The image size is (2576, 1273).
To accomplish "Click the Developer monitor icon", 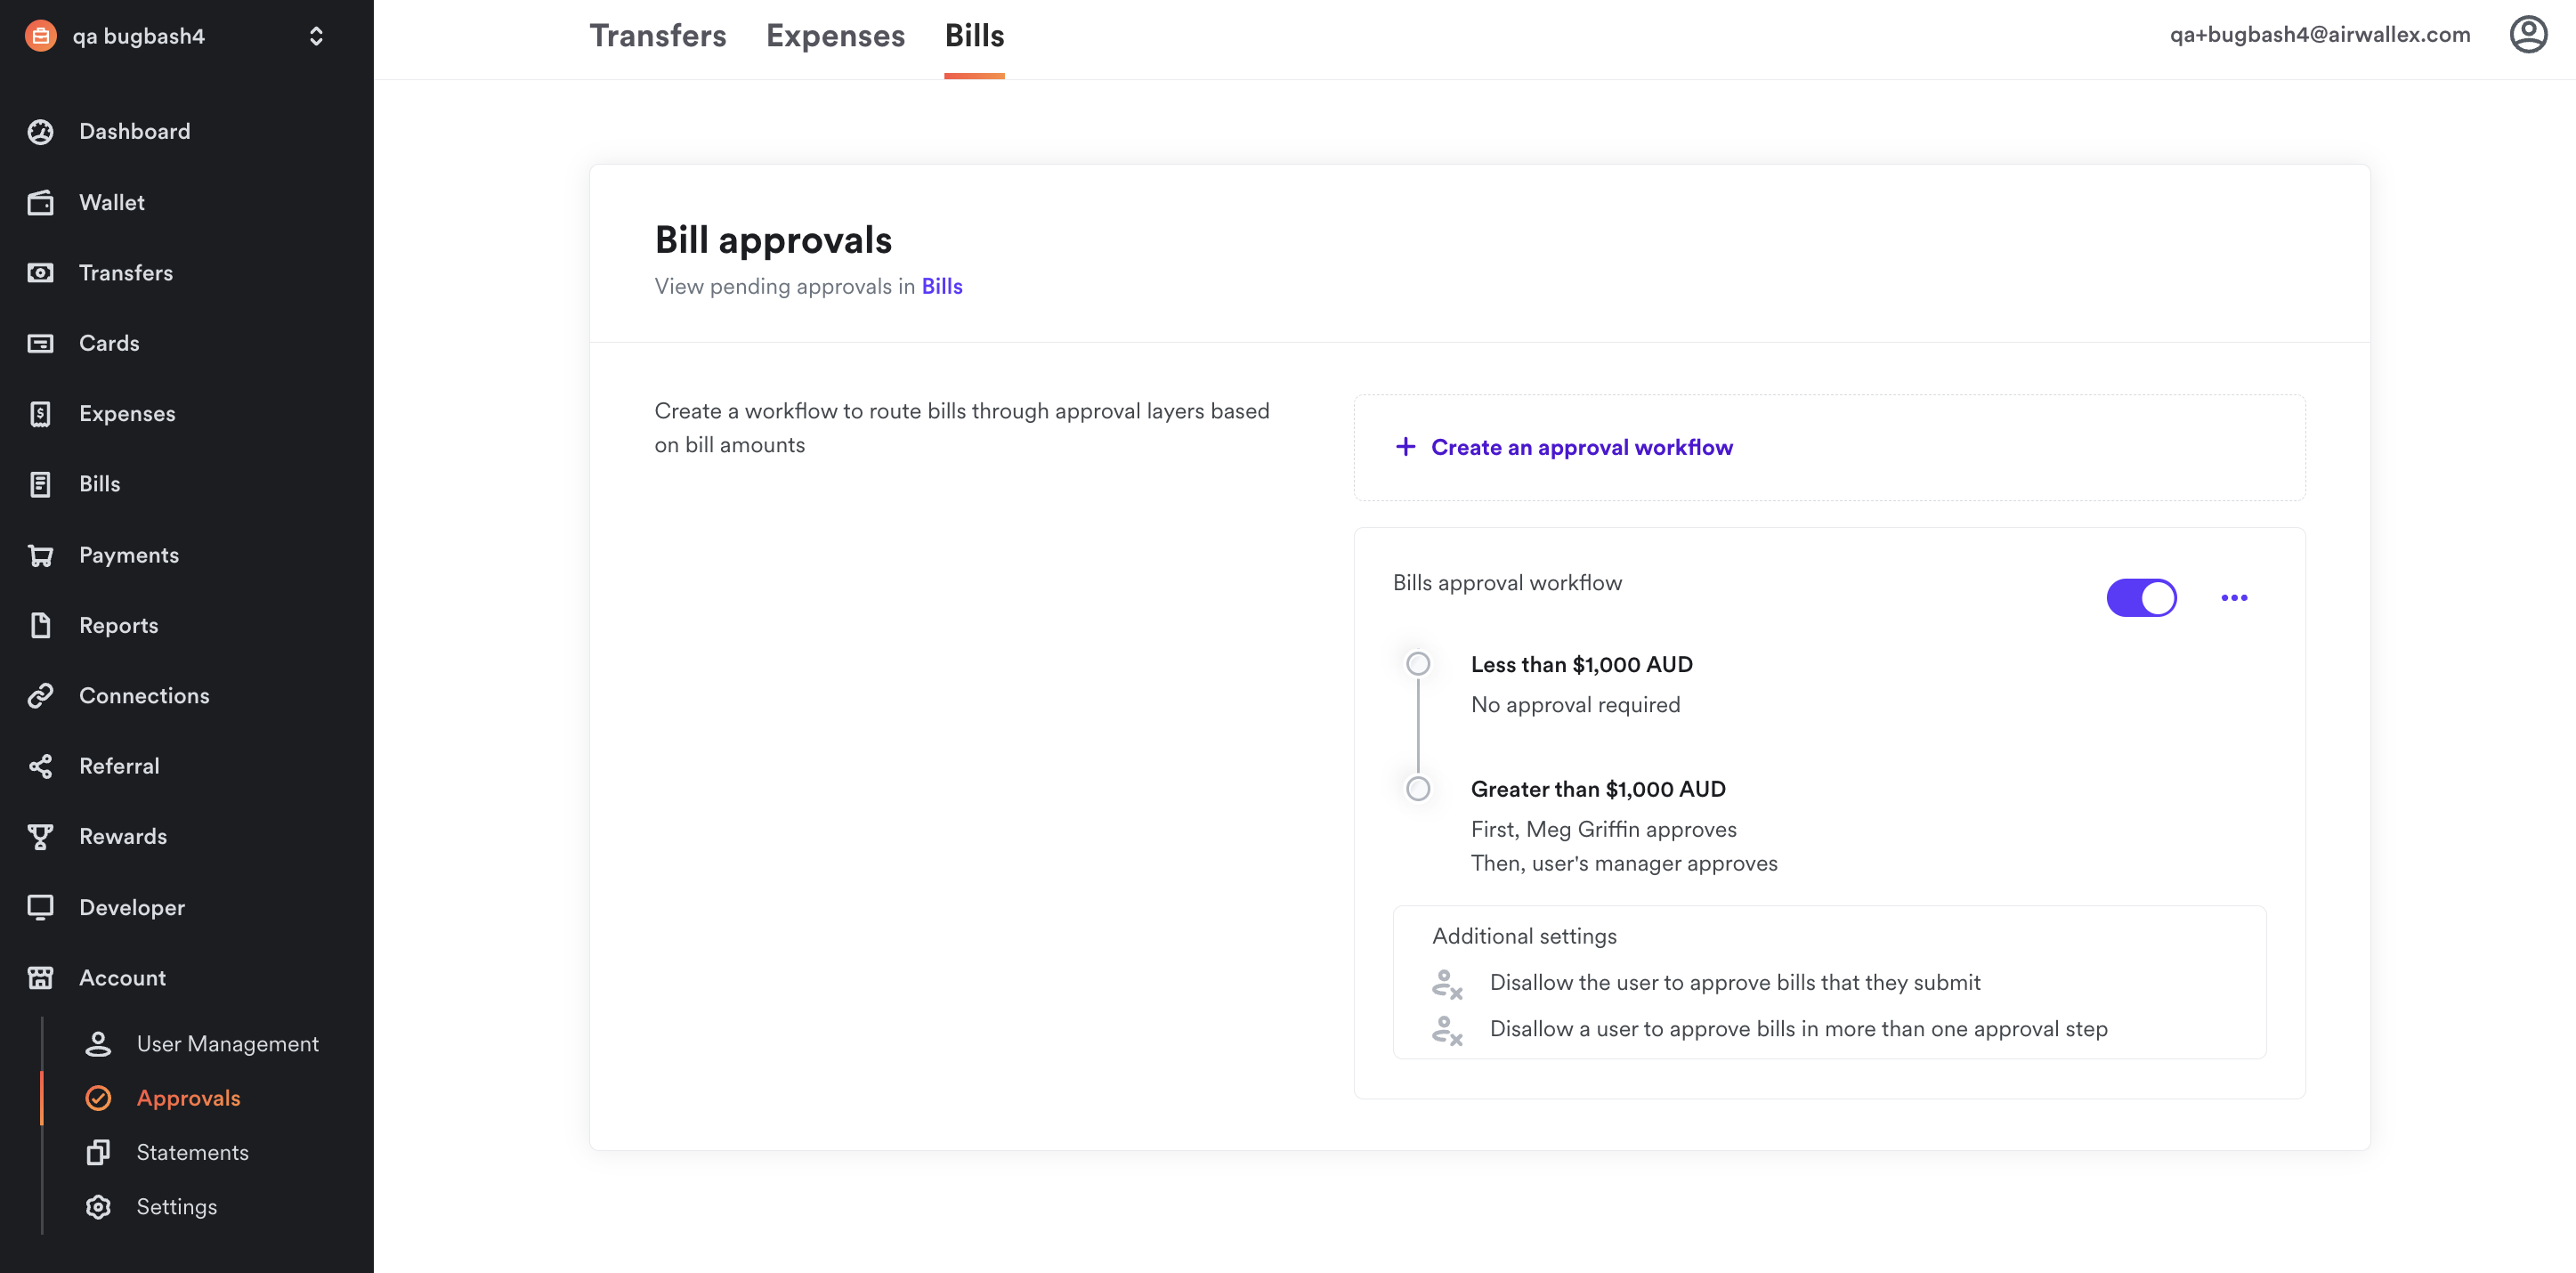I will [40, 907].
